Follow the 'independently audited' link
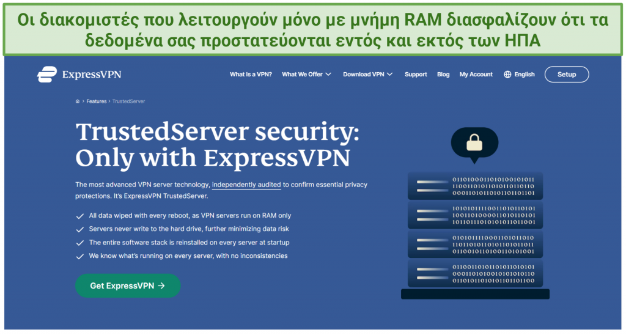 click(246, 185)
